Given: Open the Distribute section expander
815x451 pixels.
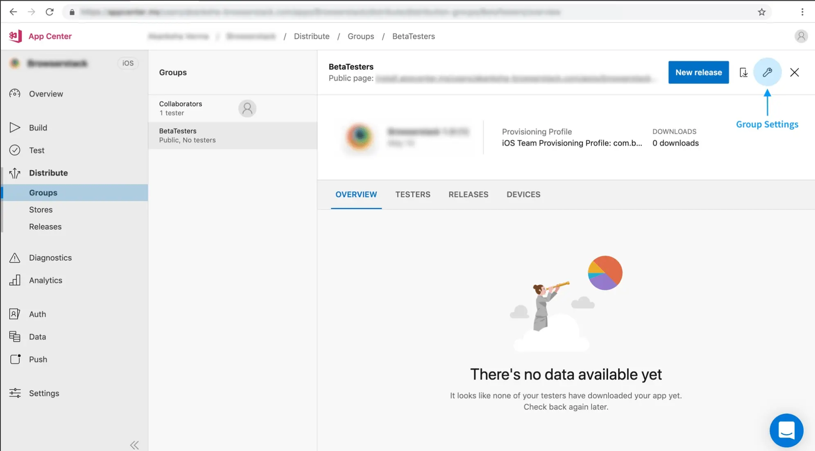Looking at the screenshot, I should pos(48,172).
